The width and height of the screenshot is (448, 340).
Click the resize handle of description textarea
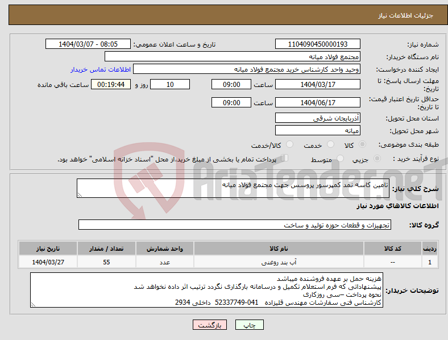[x=80, y=195]
